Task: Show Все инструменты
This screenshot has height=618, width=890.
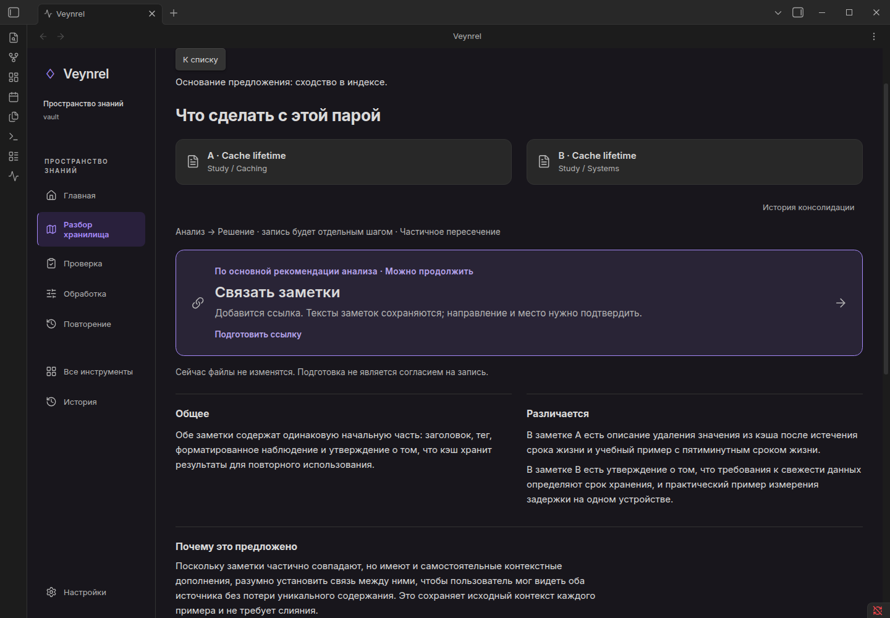Action: (91, 371)
